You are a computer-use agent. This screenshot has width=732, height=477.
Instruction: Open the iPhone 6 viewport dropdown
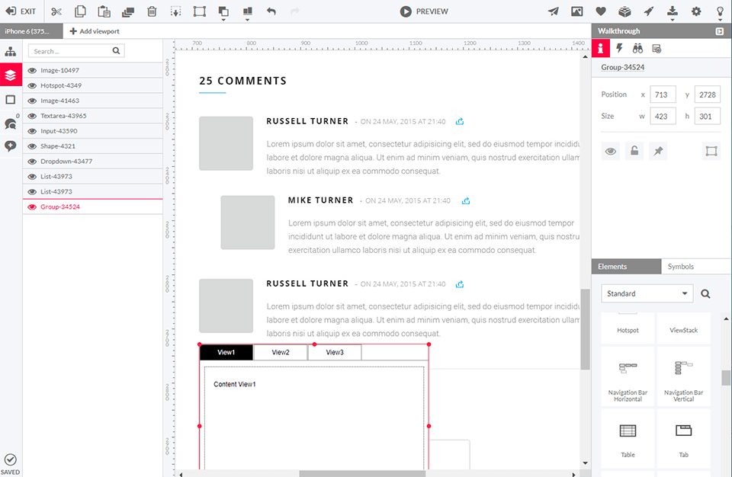(x=28, y=31)
